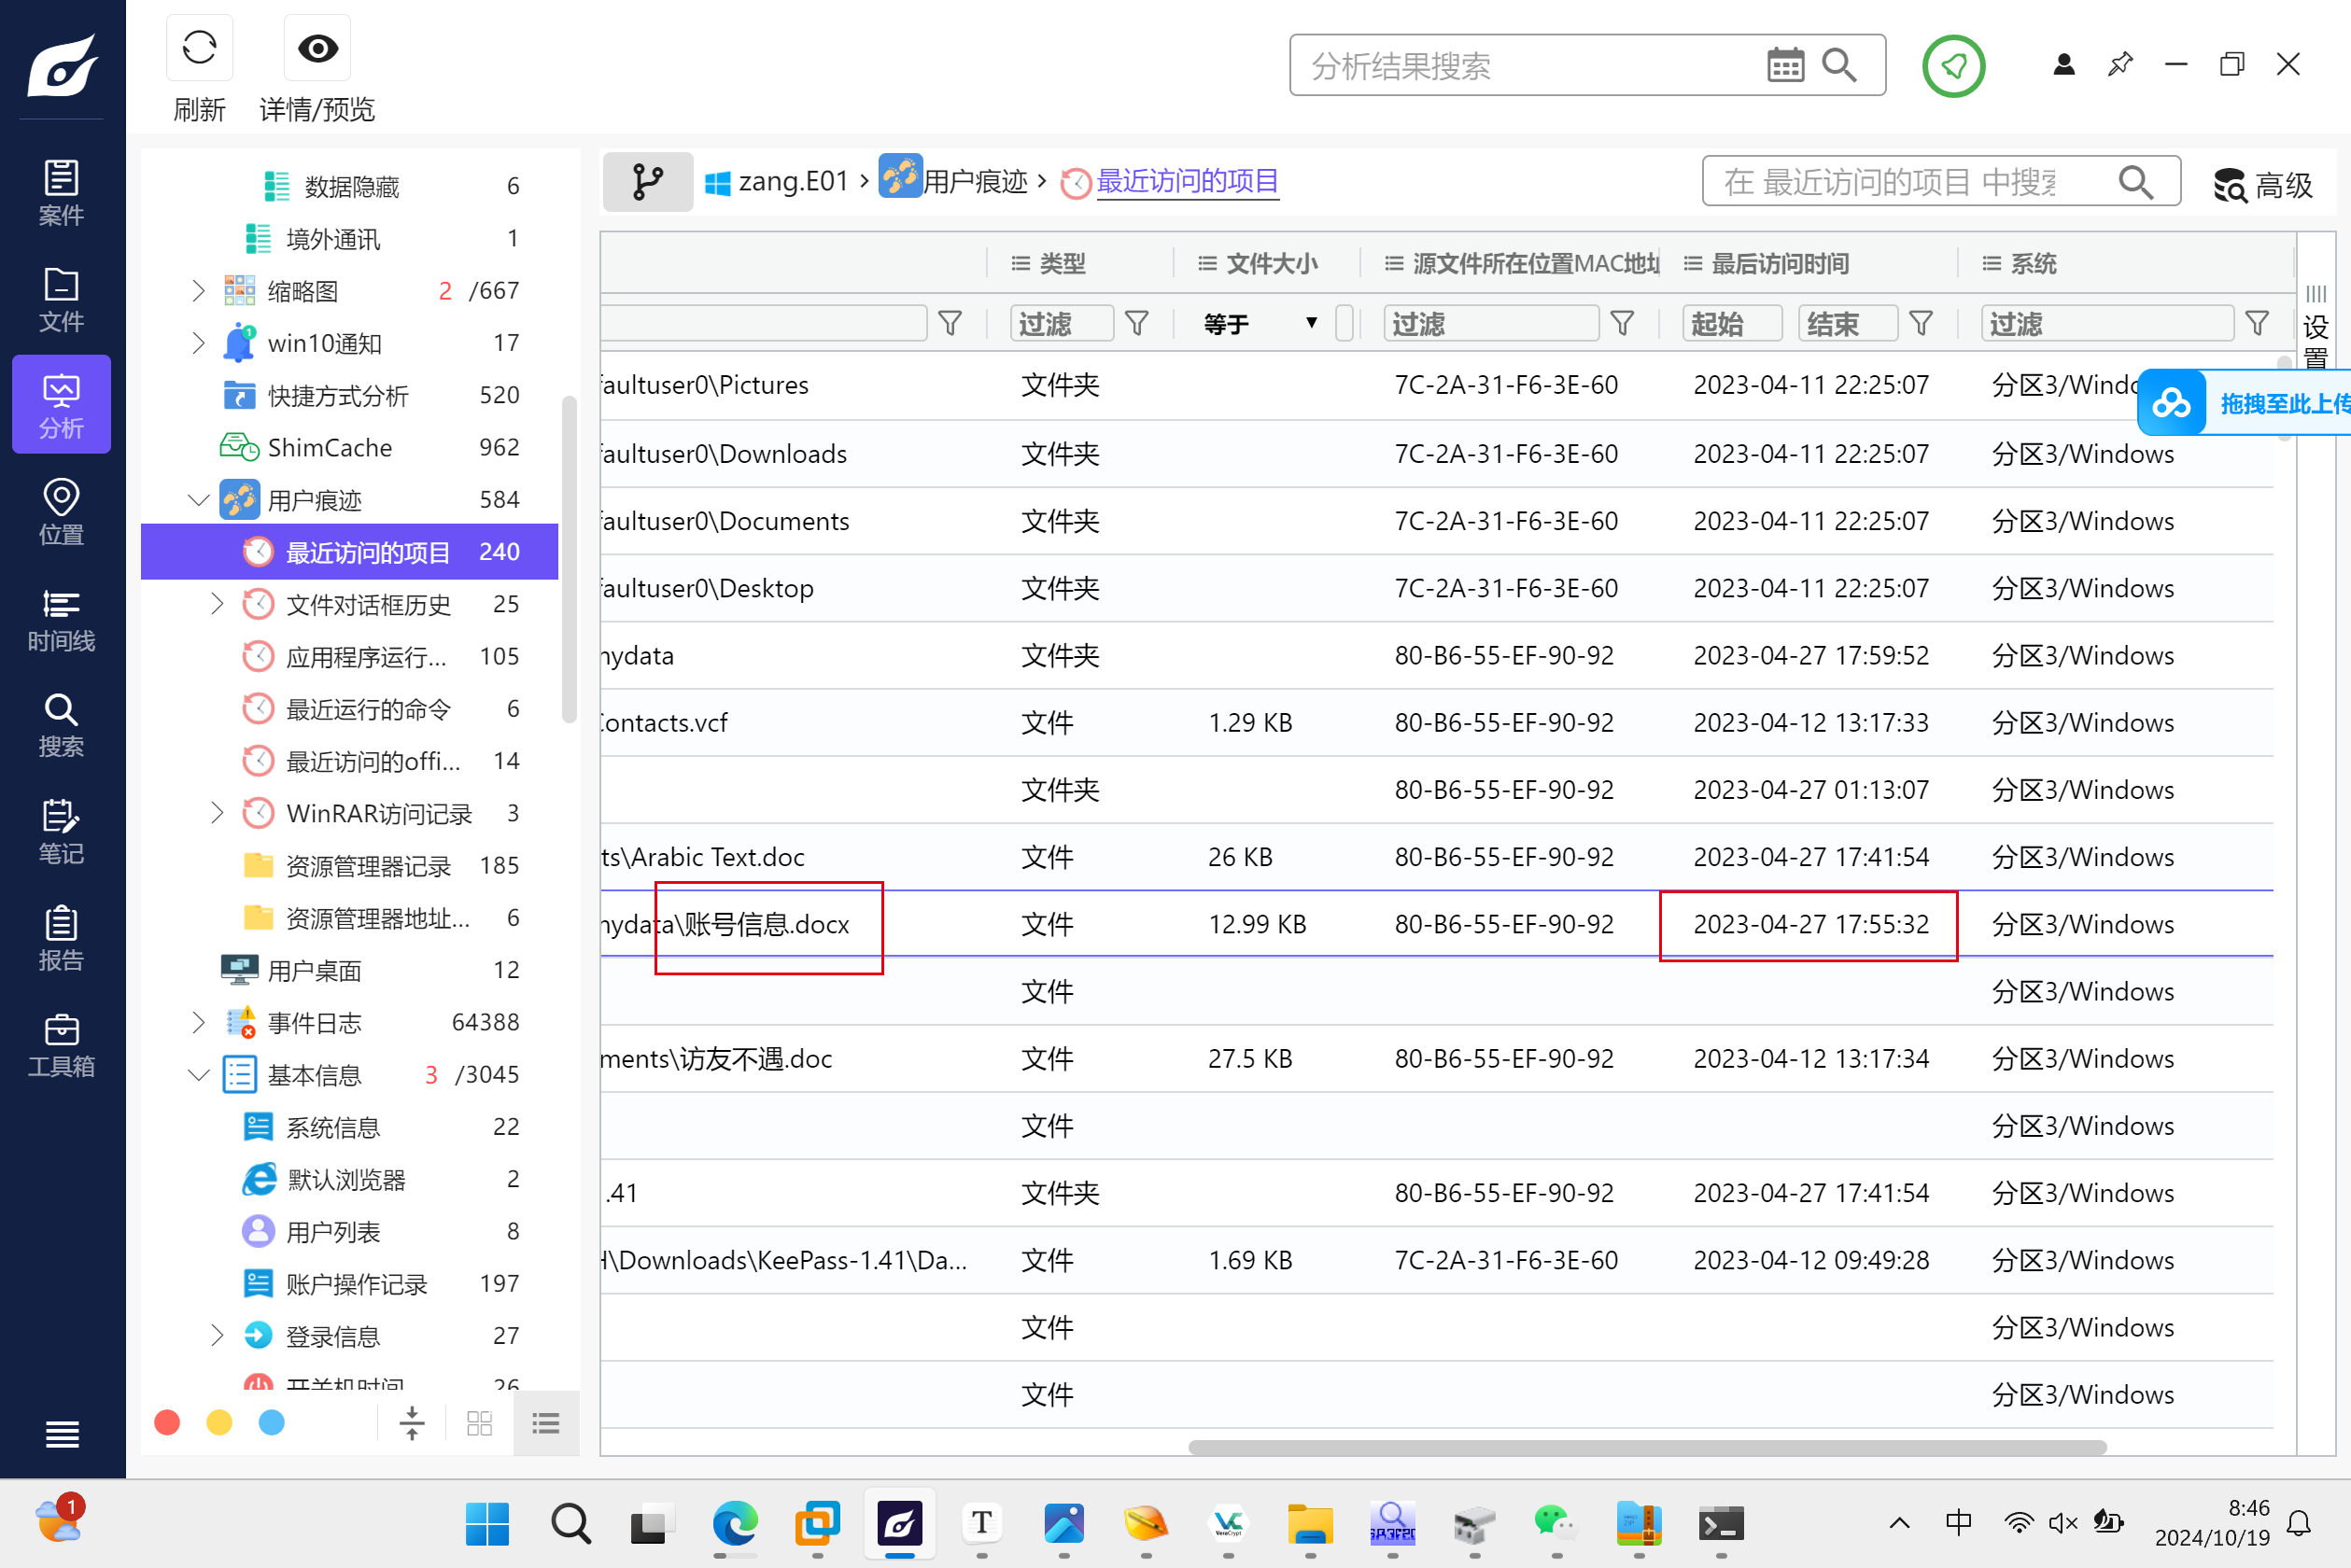Click the 用户痕迹 breadcrumb
Screen dimensions: 2351x1568
click(x=953, y=179)
